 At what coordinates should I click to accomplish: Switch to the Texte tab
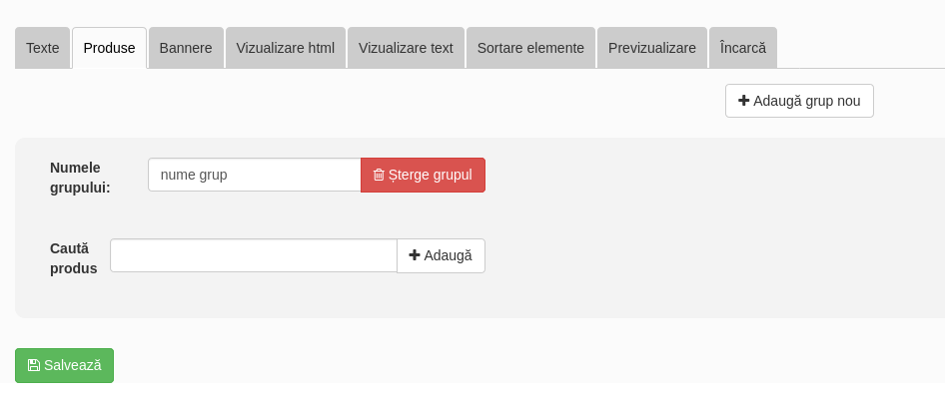[43, 48]
